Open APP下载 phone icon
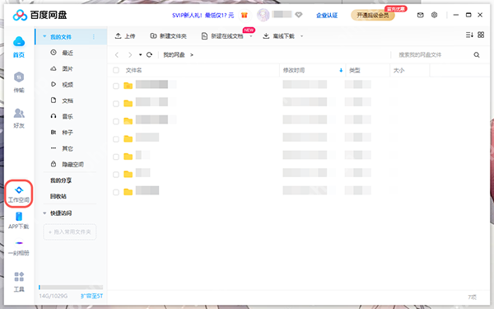Screen dimensions: 494x309 pyautogui.click(x=19, y=217)
